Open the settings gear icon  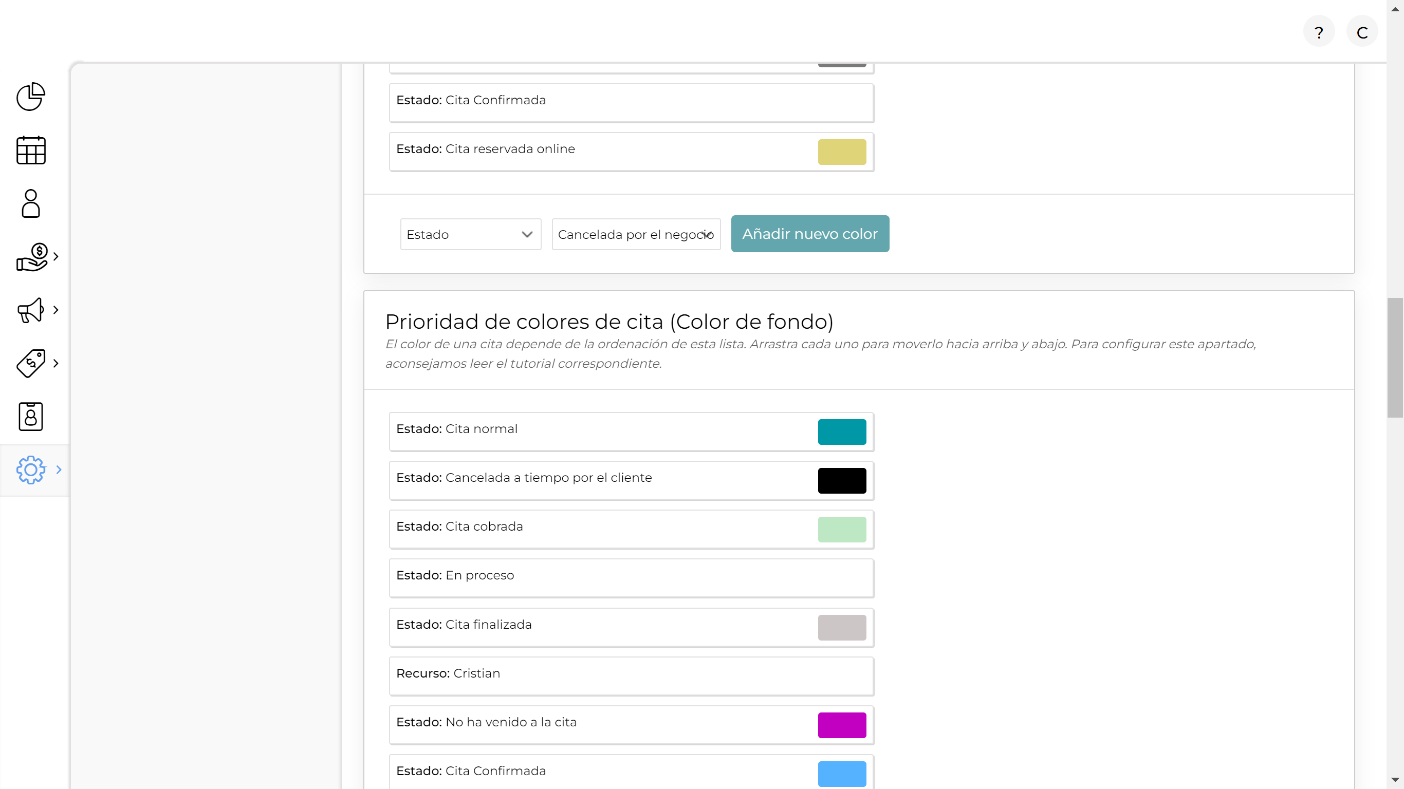pos(30,469)
